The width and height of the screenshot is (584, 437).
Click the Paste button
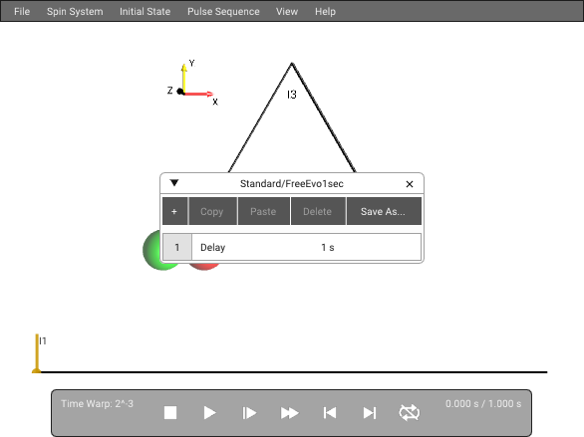coord(264,211)
